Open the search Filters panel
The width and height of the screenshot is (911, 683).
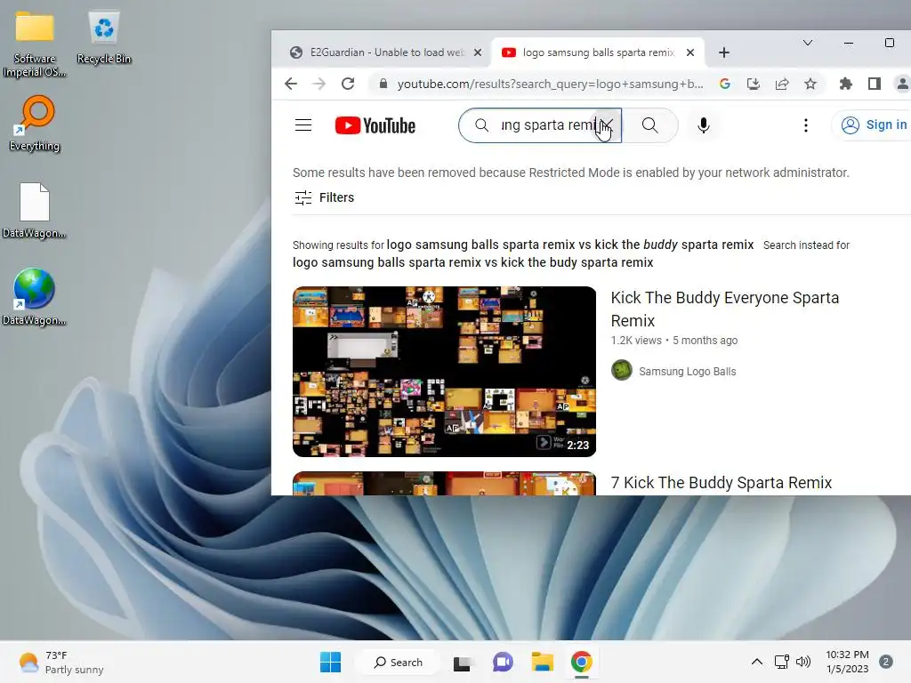coord(324,197)
